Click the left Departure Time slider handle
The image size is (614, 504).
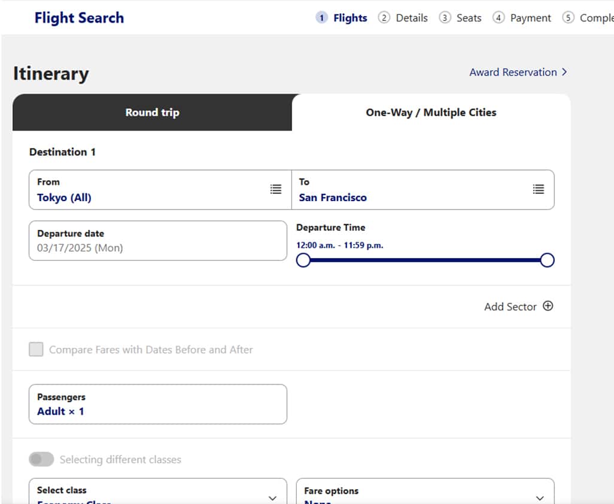(x=303, y=260)
